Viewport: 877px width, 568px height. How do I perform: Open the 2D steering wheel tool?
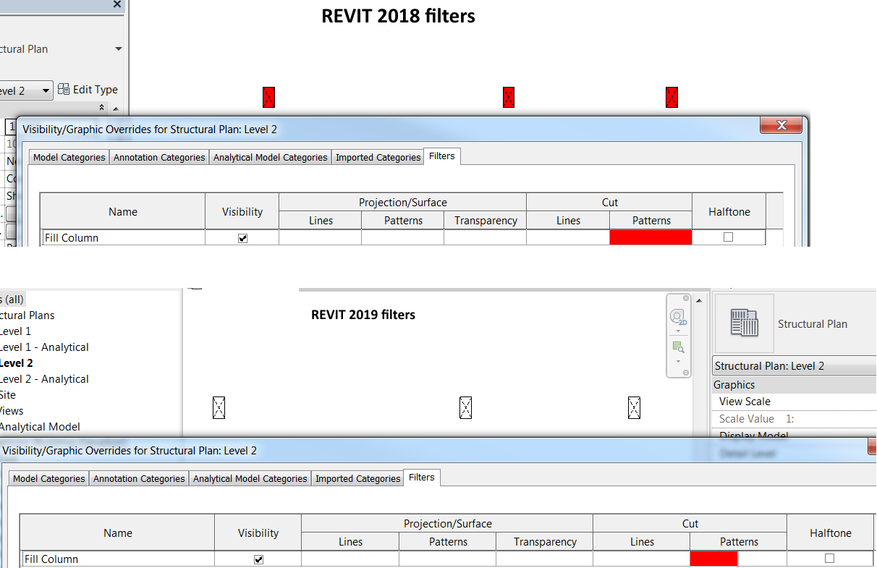tap(678, 316)
